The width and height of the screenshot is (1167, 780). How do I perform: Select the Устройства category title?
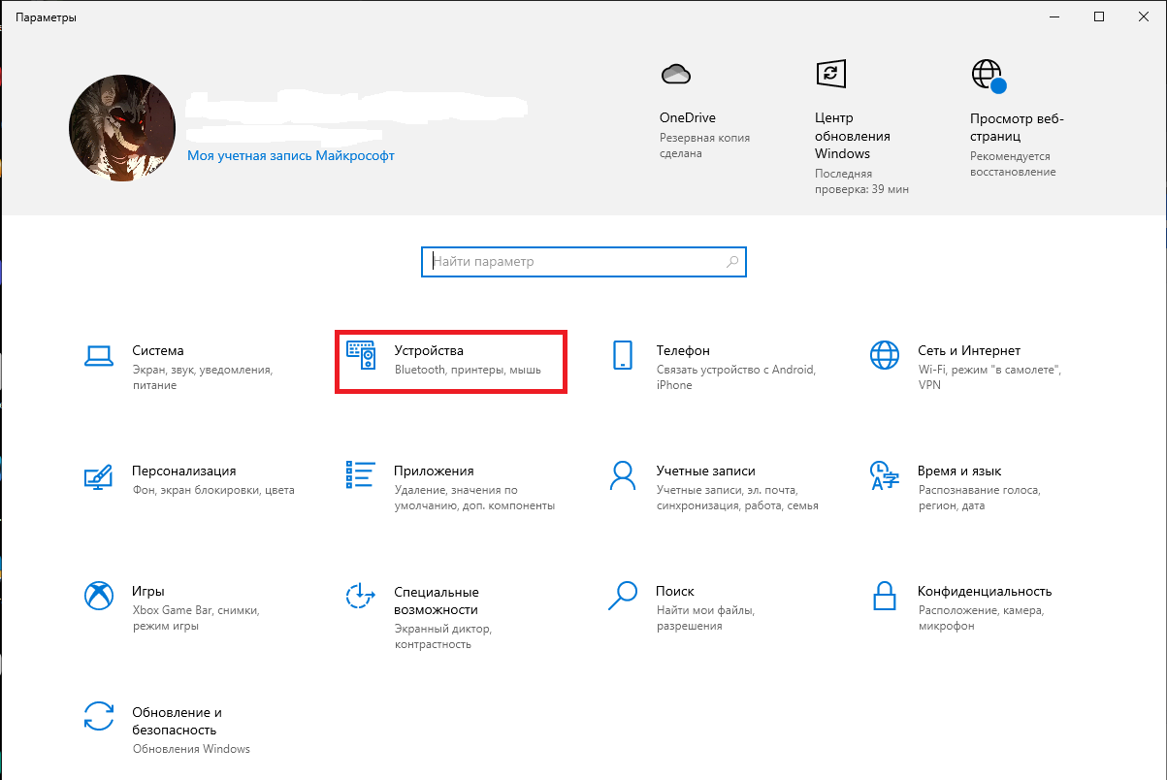tap(429, 350)
